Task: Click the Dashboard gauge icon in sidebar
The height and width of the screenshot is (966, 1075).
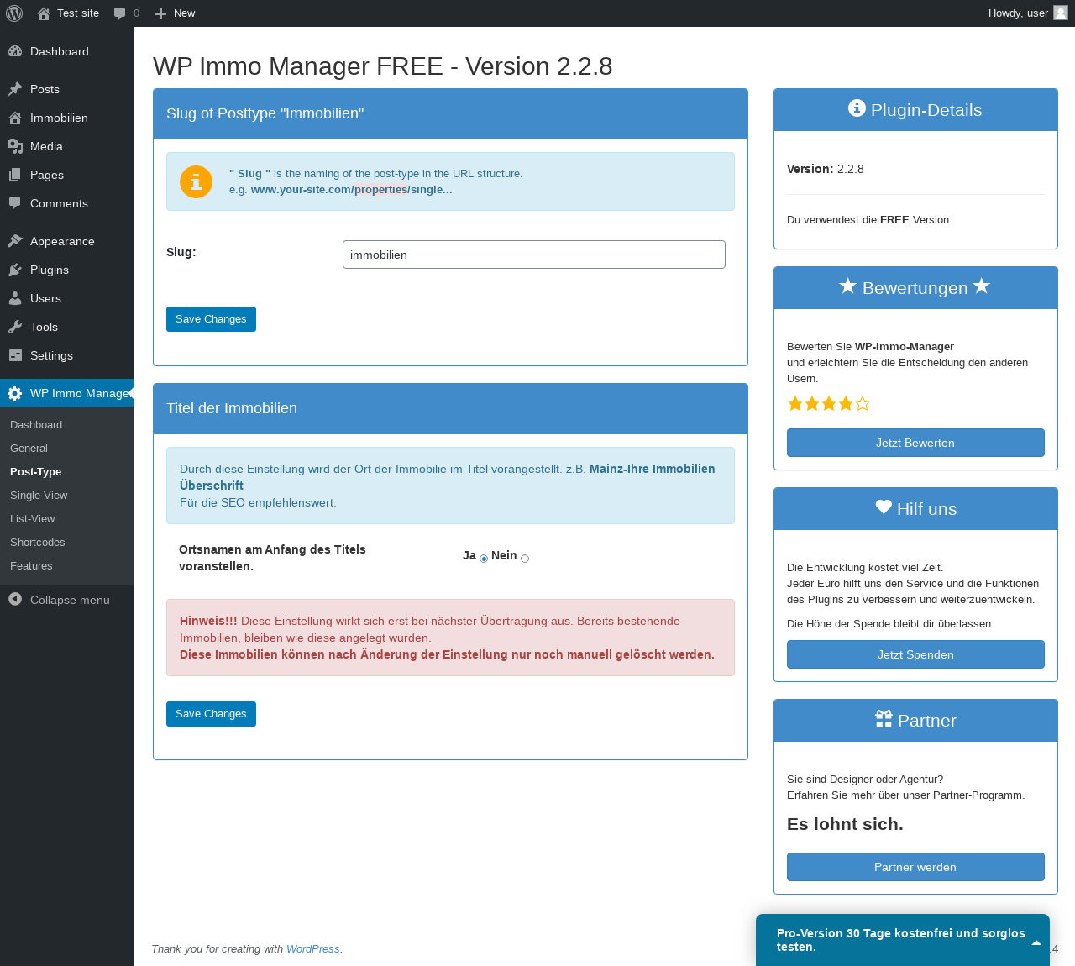Action: pos(15,51)
